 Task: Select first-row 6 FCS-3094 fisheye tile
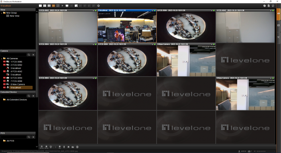pos(186,27)
